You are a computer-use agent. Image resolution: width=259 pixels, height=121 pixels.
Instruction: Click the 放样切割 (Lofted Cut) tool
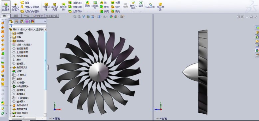point(75,7)
